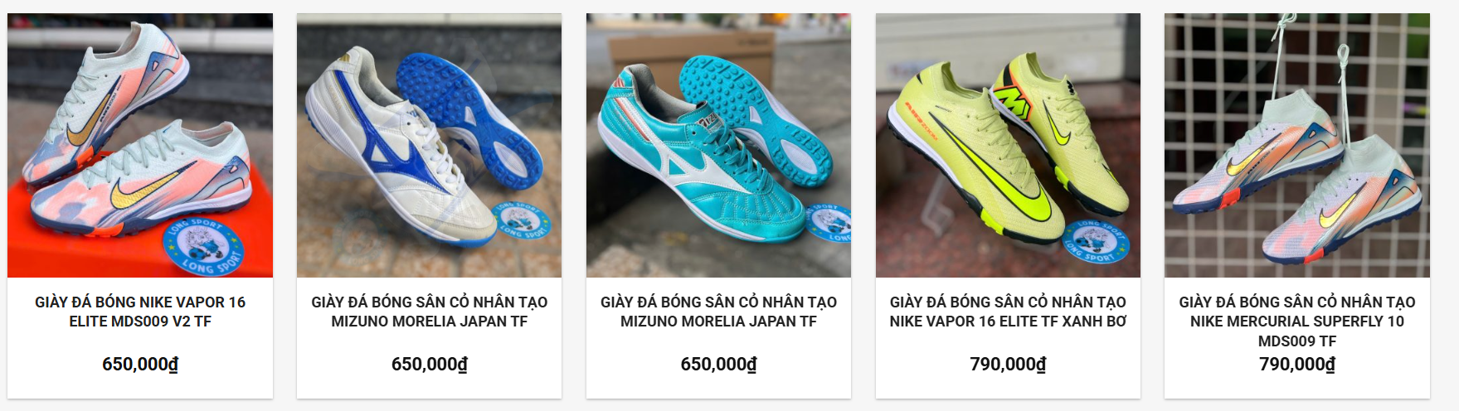Click the Long Sport logo badge on the first image
Viewport: 1459px width, 411px height.
[204, 245]
